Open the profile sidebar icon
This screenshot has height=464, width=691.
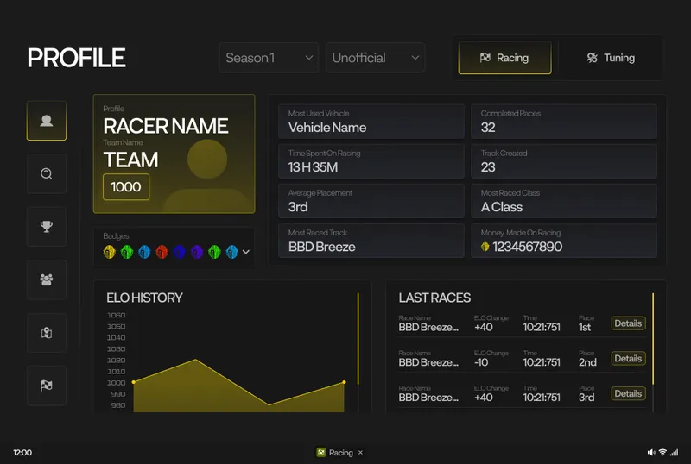[x=47, y=121]
